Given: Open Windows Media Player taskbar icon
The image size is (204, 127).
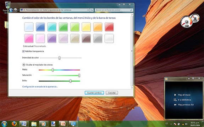Looking at the screenshot, I should (44, 124).
